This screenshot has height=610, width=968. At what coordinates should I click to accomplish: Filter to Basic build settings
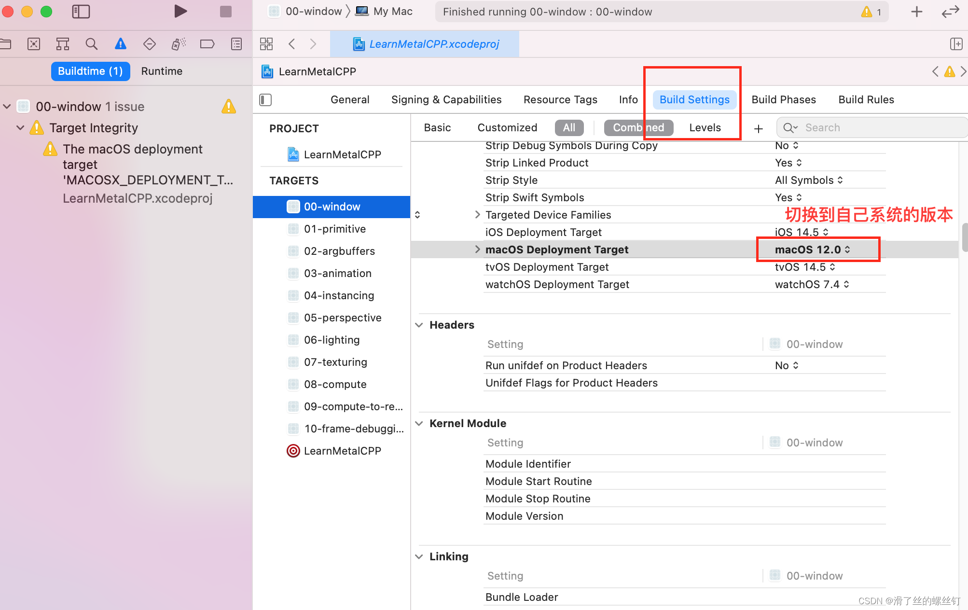(437, 127)
